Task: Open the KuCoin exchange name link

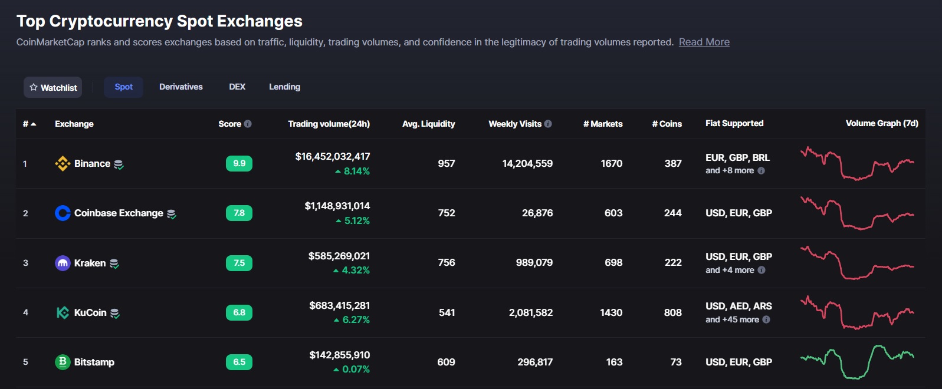Action: [90, 312]
